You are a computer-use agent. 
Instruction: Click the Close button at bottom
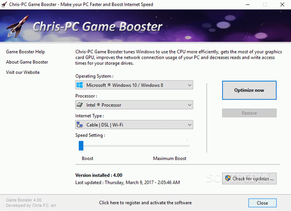(262, 203)
